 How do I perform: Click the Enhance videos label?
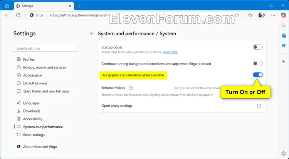(x=113, y=88)
